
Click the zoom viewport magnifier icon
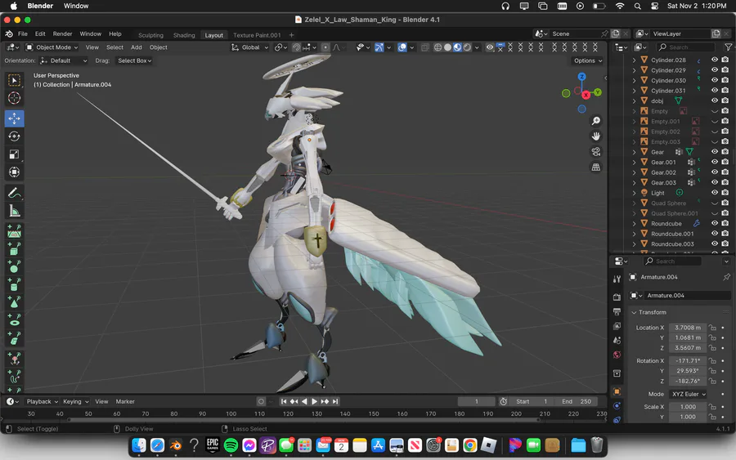[595, 121]
